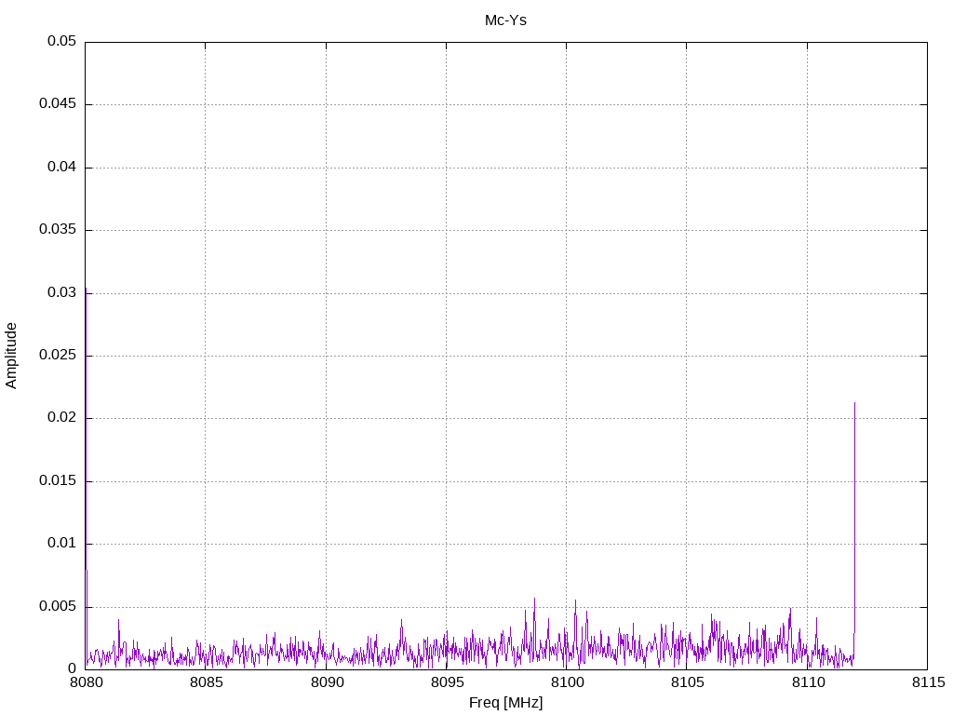953x715 pixels.
Task: Select the 8080 x-axis tick label
Action: [x=86, y=684]
